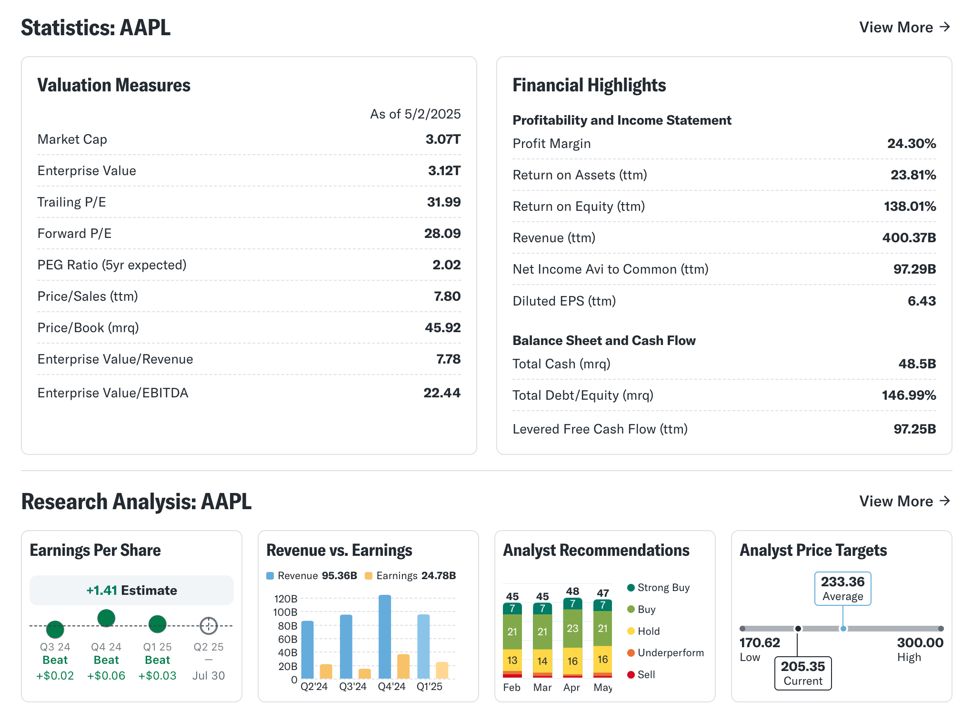Viewport: 962px width, 710px height.
Task: Click View More arrow beside Statistics heading
Action: tap(945, 27)
